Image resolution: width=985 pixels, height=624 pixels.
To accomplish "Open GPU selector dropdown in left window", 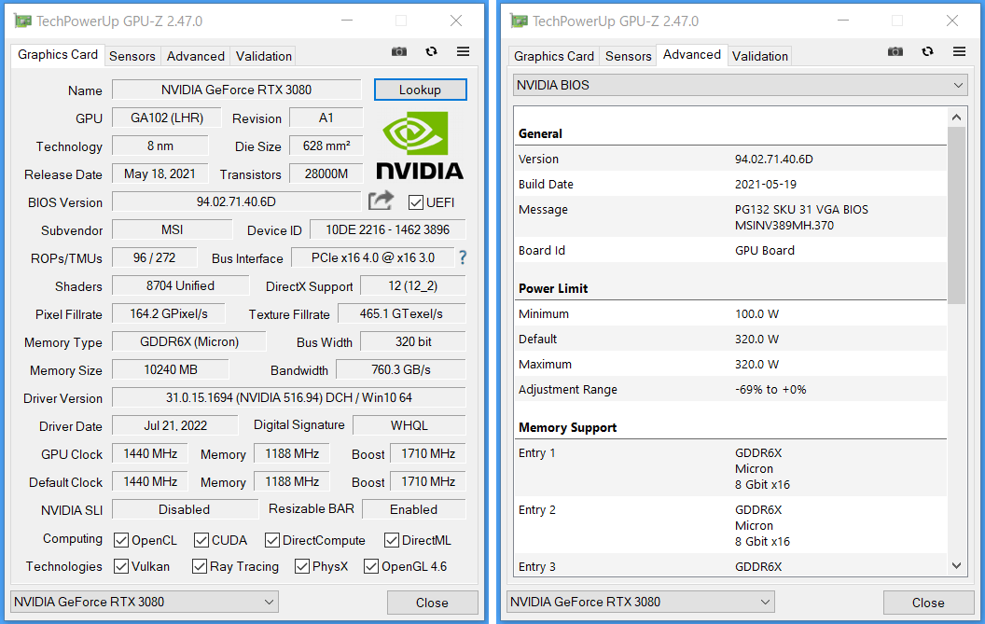I will click(x=145, y=602).
